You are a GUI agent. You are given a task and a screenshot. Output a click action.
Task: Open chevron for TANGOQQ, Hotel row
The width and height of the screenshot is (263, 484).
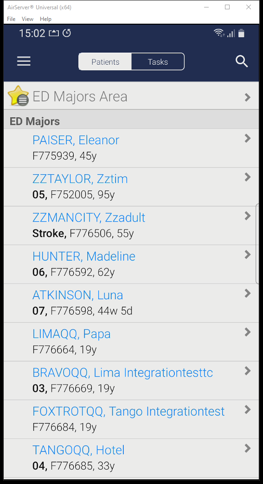[248, 449]
